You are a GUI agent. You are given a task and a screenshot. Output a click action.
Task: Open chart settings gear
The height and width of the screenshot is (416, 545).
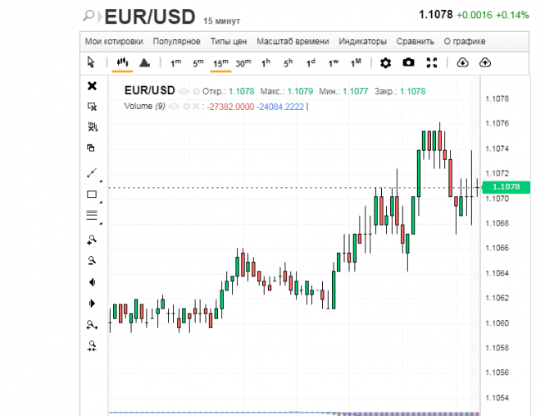(x=385, y=63)
